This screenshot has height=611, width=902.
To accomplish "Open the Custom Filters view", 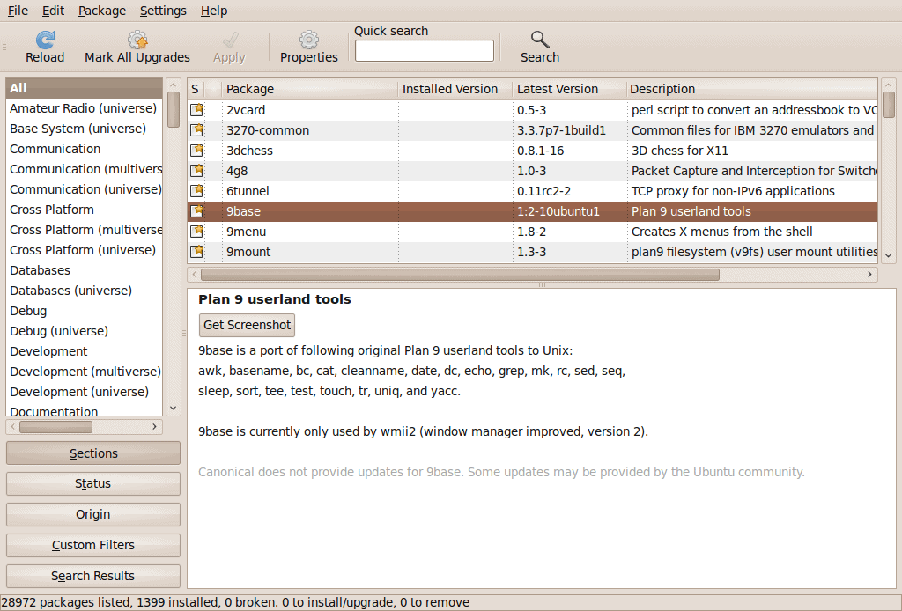I will coord(92,545).
